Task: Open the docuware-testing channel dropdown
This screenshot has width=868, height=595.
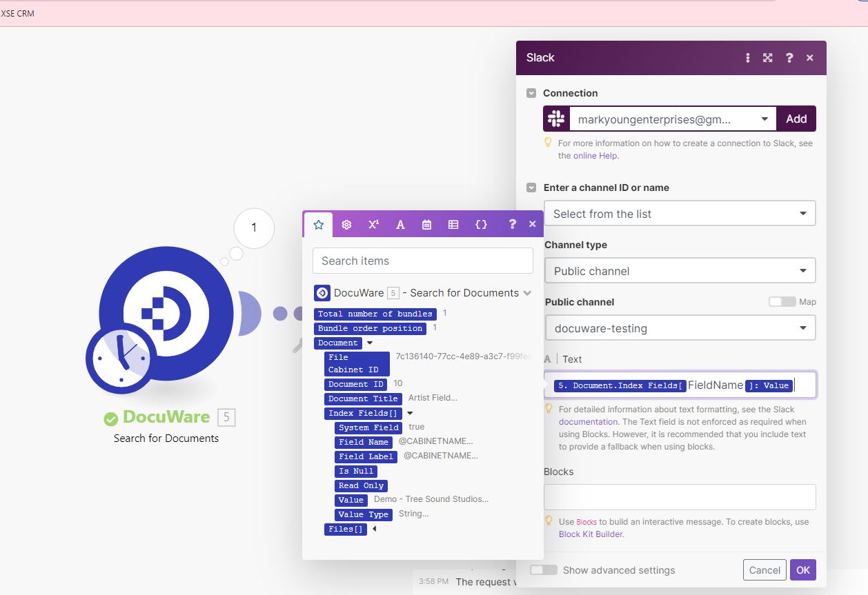Action: (x=680, y=328)
